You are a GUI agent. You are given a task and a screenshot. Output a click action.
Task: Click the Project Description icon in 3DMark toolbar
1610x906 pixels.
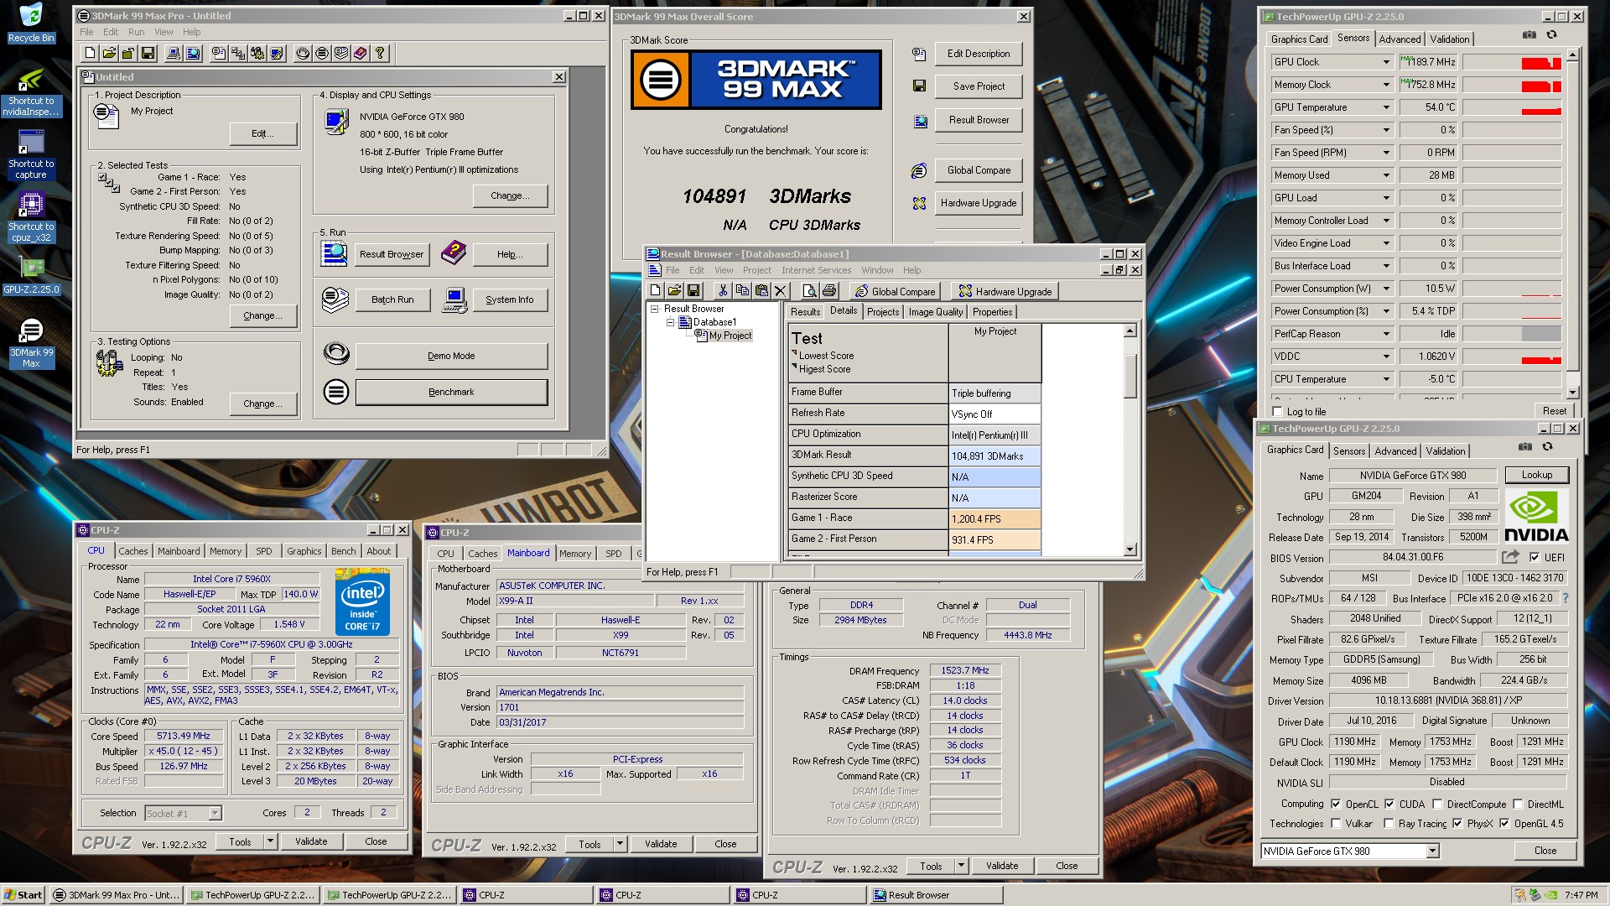click(219, 53)
